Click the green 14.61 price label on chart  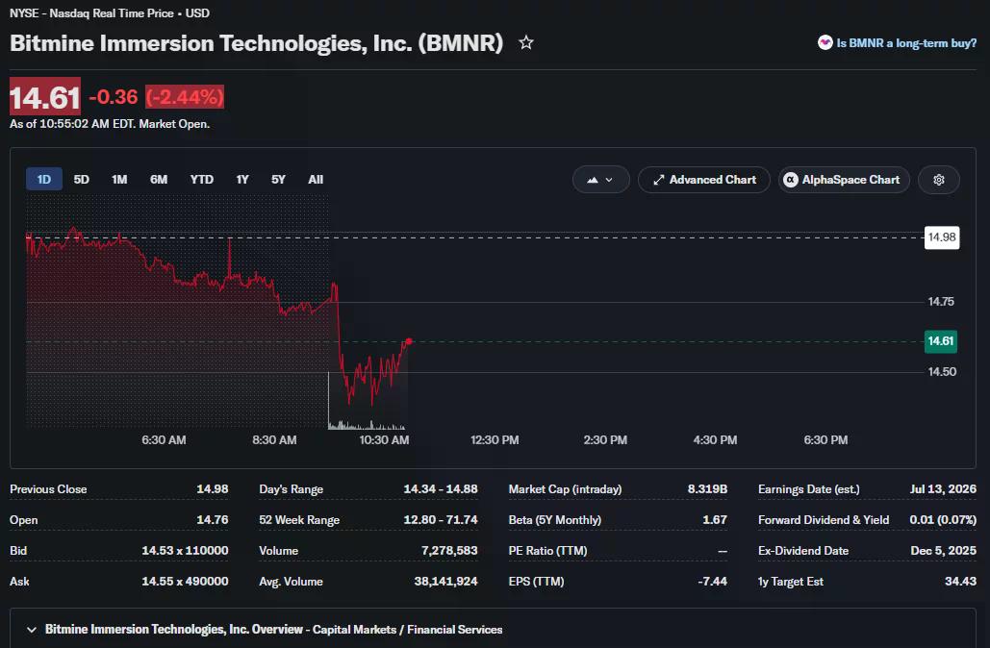tap(940, 341)
